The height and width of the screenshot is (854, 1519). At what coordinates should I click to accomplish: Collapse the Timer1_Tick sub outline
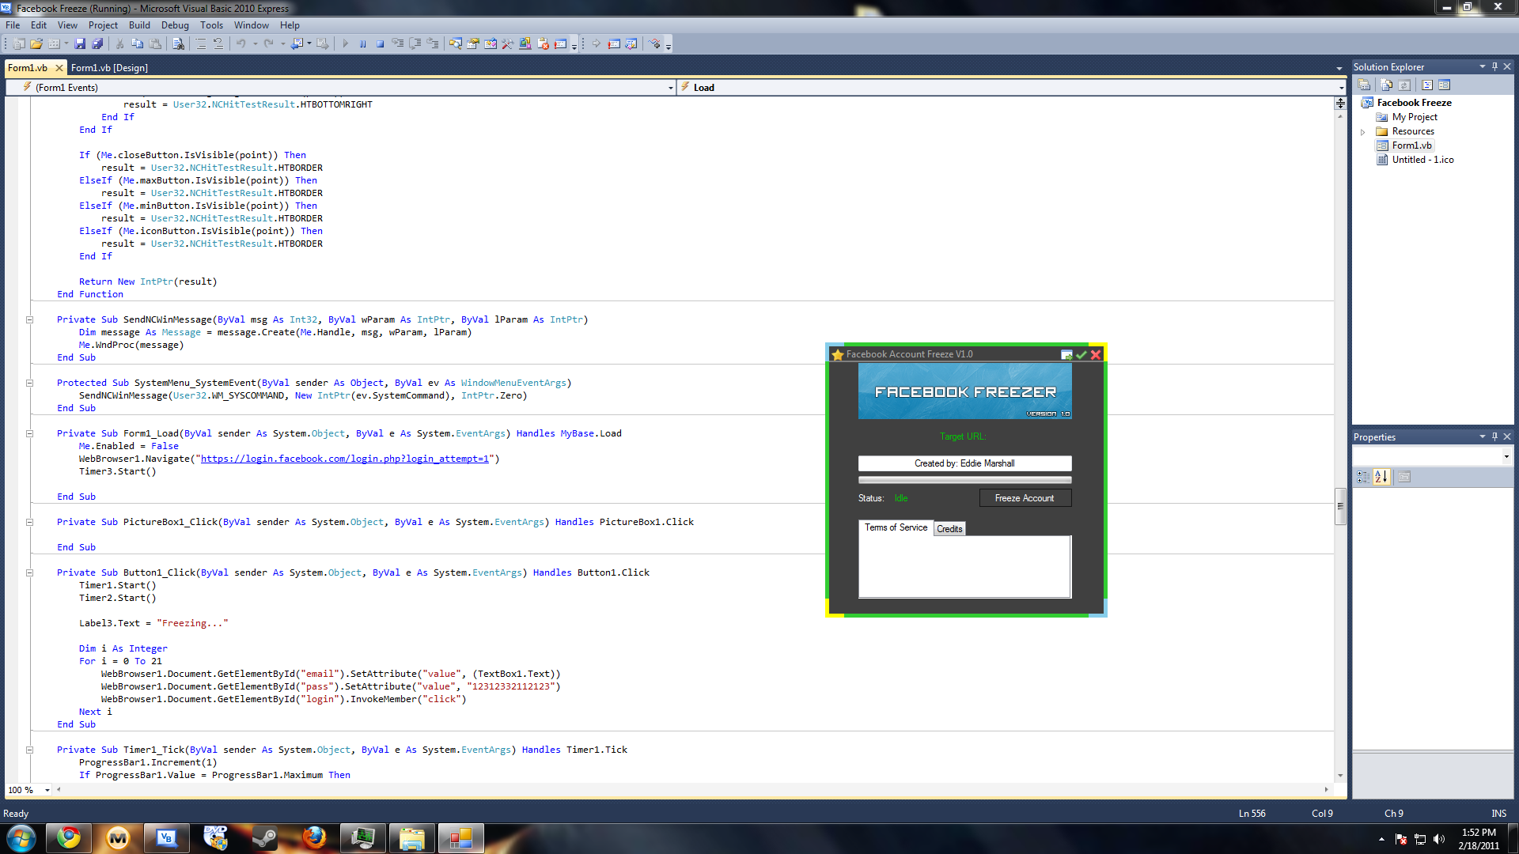tap(29, 750)
